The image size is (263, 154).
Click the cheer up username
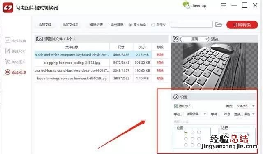pos(198,5)
